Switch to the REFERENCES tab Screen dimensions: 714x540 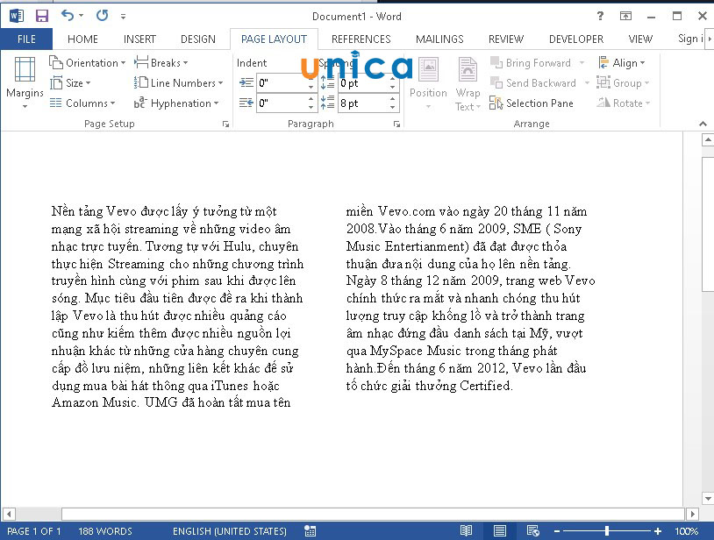[361, 39]
